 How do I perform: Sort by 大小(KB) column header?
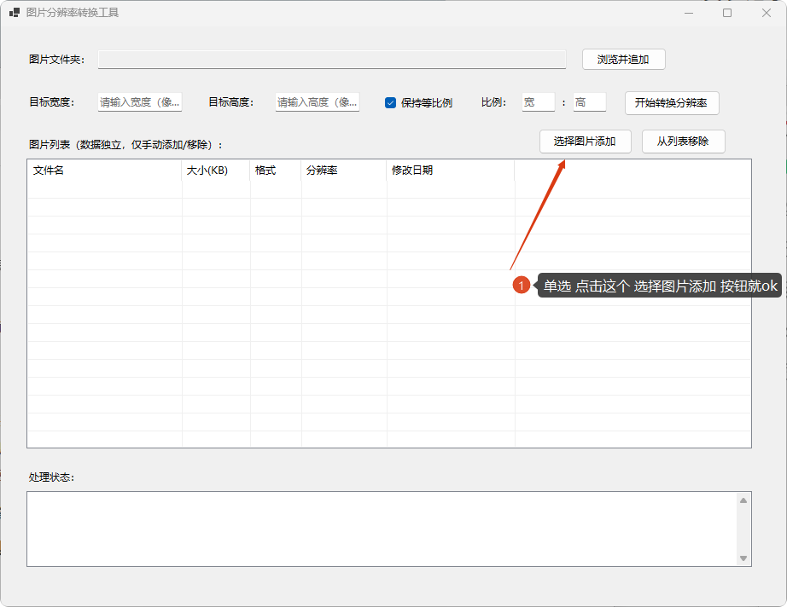(x=216, y=171)
